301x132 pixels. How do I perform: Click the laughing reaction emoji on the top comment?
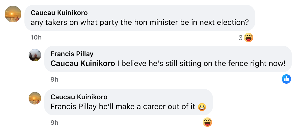[x=248, y=38]
